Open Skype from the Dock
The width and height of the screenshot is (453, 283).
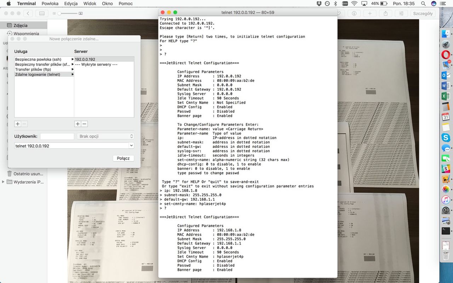[446, 138]
